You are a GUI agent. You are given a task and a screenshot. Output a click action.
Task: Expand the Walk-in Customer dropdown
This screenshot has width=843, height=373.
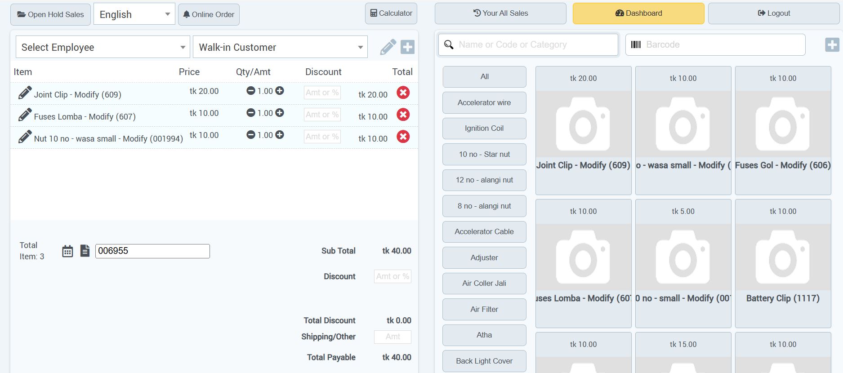(x=280, y=47)
